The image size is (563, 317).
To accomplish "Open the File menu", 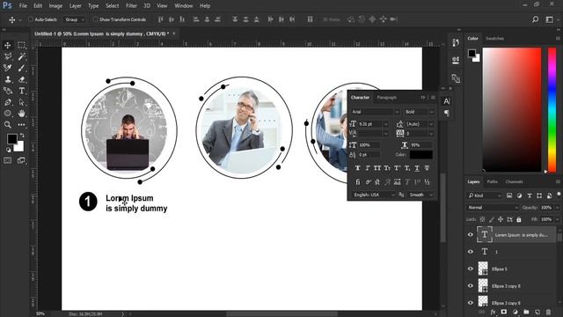I will tap(23, 6).
